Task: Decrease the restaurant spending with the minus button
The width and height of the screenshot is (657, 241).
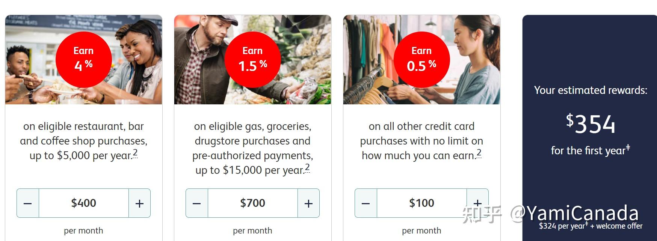Action: pos(27,203)
